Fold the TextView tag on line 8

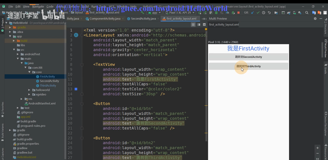click(x=82, y=65)
